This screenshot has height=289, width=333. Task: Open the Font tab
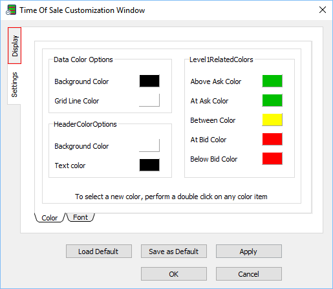pos(80,217)
